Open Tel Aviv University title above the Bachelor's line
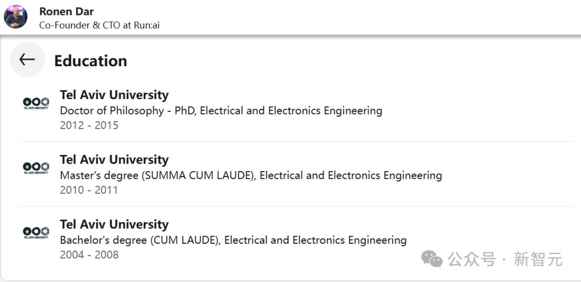 [x=114, y=224]
